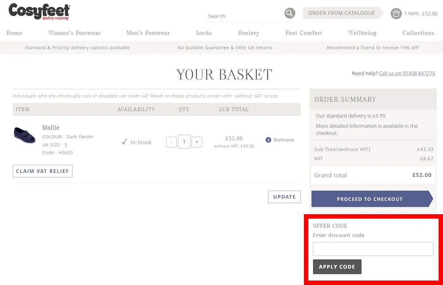The image size is (443, 285).
Task: Click 'No Quibble Guarantee & FREE UK returns'
Action: (225, 48)
